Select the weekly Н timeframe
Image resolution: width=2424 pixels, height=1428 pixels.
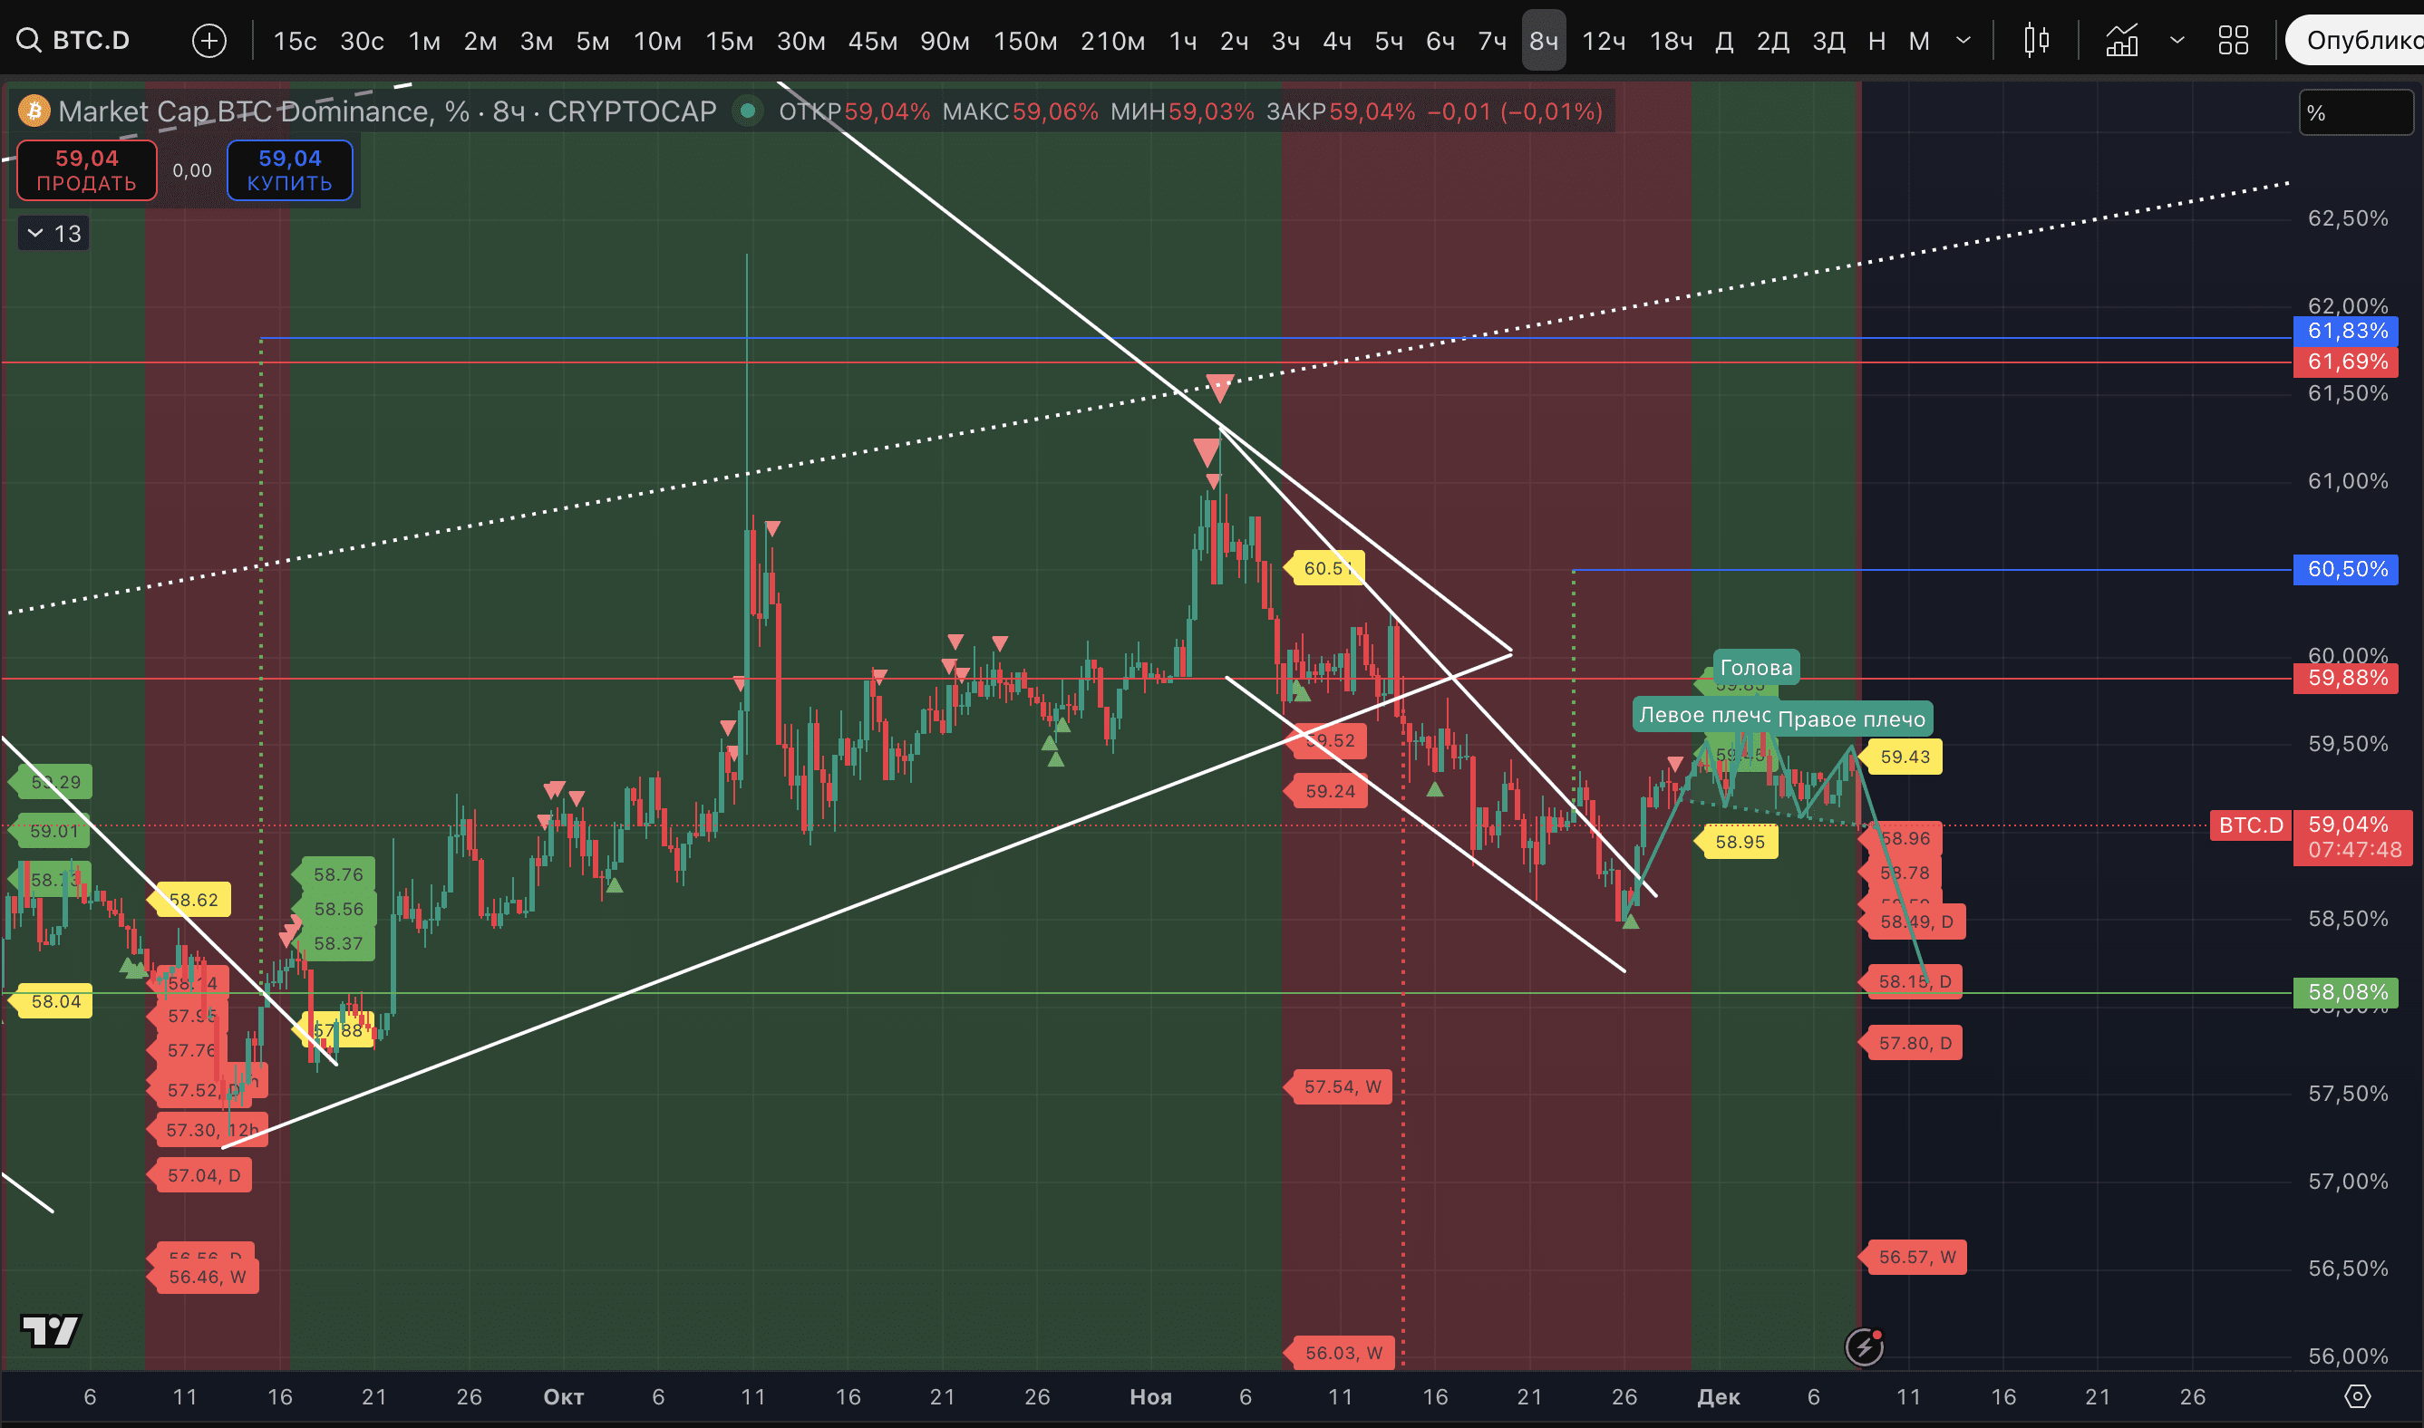tap(1876, 41)
